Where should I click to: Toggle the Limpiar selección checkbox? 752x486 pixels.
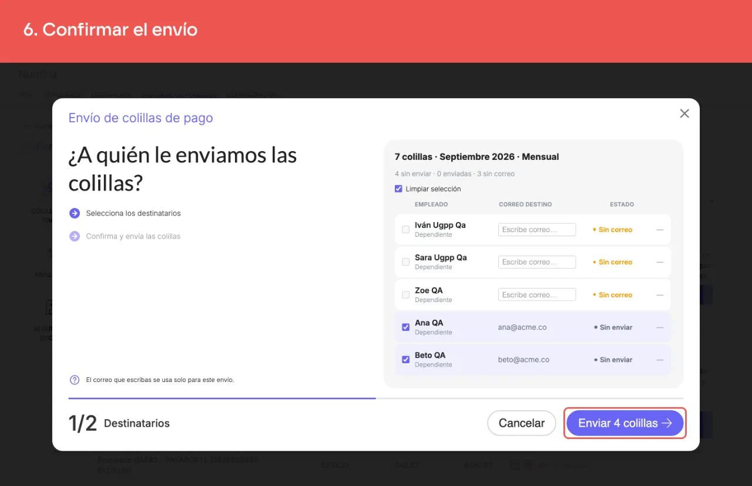pyautogui.click(x=399, y=189)
